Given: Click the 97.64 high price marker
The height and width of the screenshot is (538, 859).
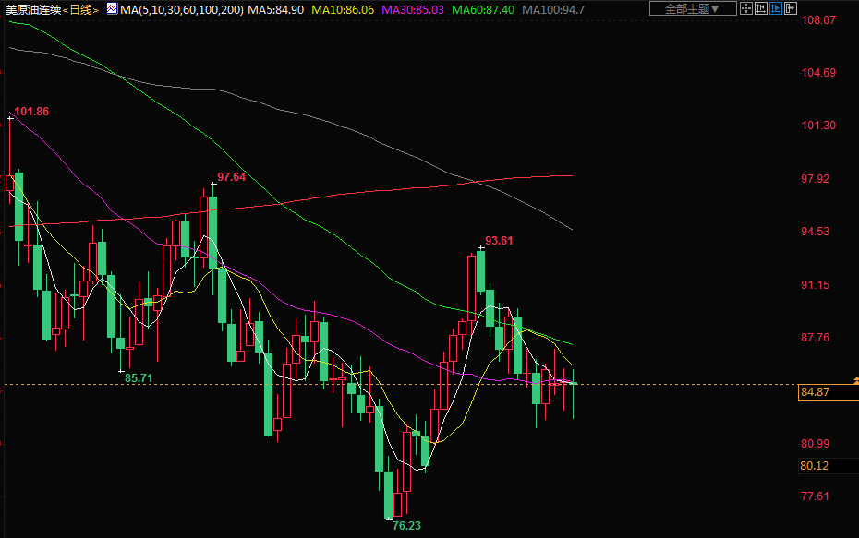Looking at the screenshot, I should [x=231, y=177].
